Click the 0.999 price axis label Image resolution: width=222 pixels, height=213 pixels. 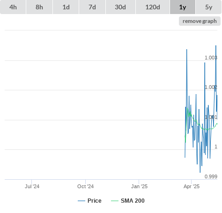click(x=211, y=176)
